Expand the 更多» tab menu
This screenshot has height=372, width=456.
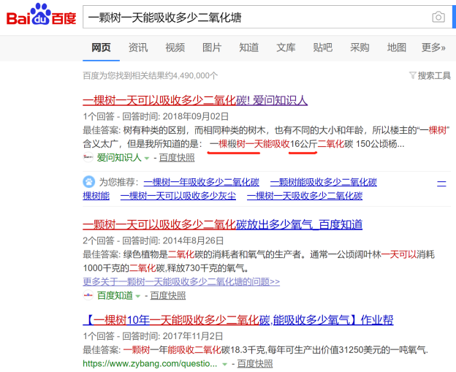[x=433, y=48]
